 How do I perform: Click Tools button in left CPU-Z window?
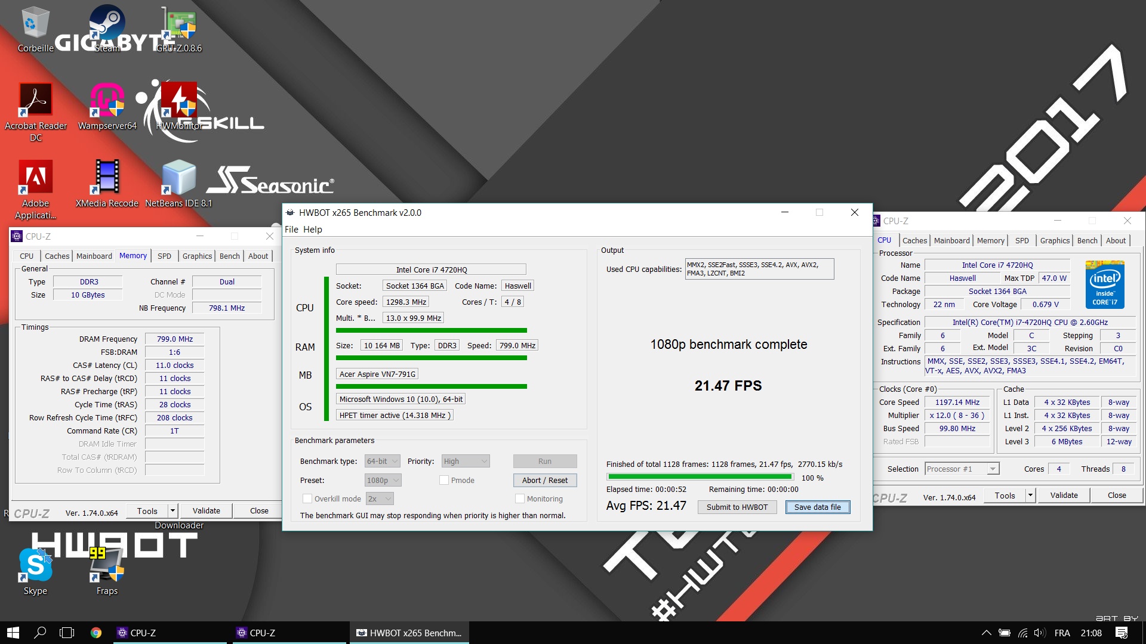coord(147,511)
